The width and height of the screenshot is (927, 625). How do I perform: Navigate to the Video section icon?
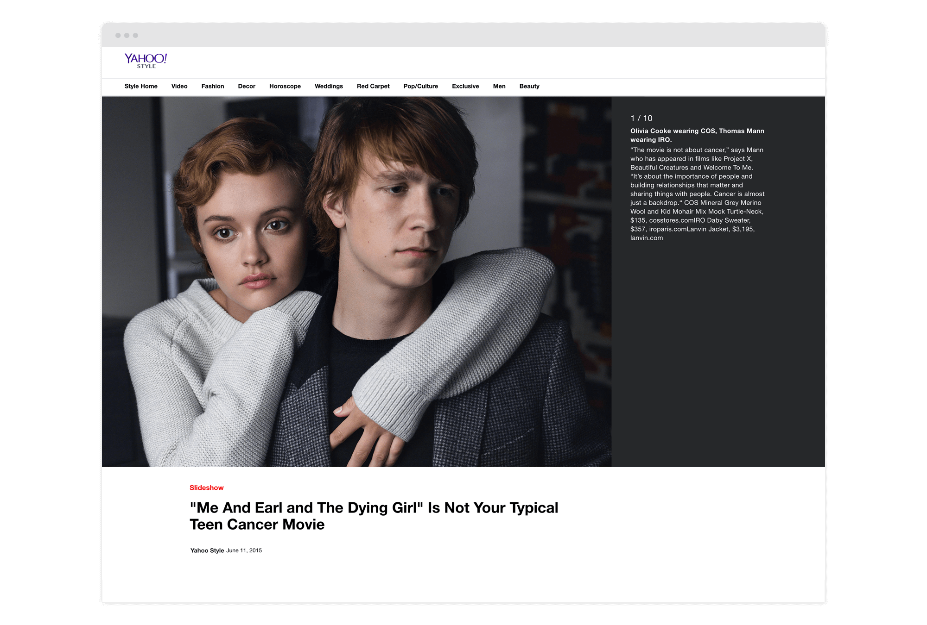pyautogui.click(x=180, y=86)
